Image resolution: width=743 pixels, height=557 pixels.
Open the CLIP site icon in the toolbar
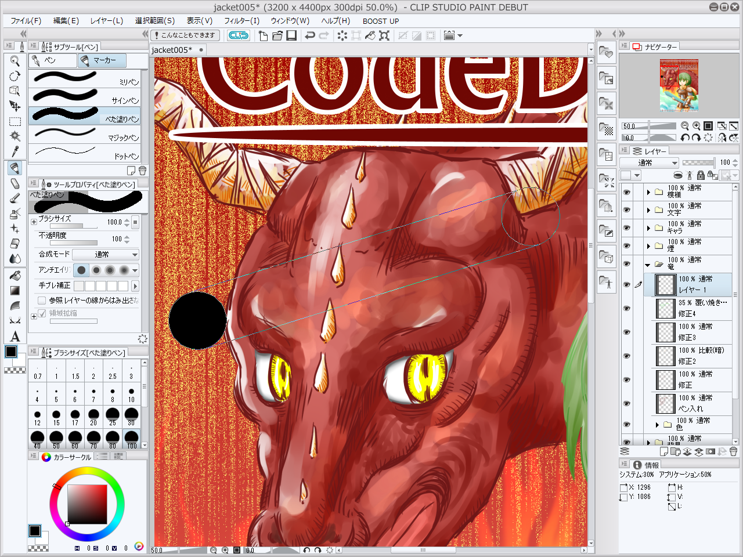tap(238, 35)
